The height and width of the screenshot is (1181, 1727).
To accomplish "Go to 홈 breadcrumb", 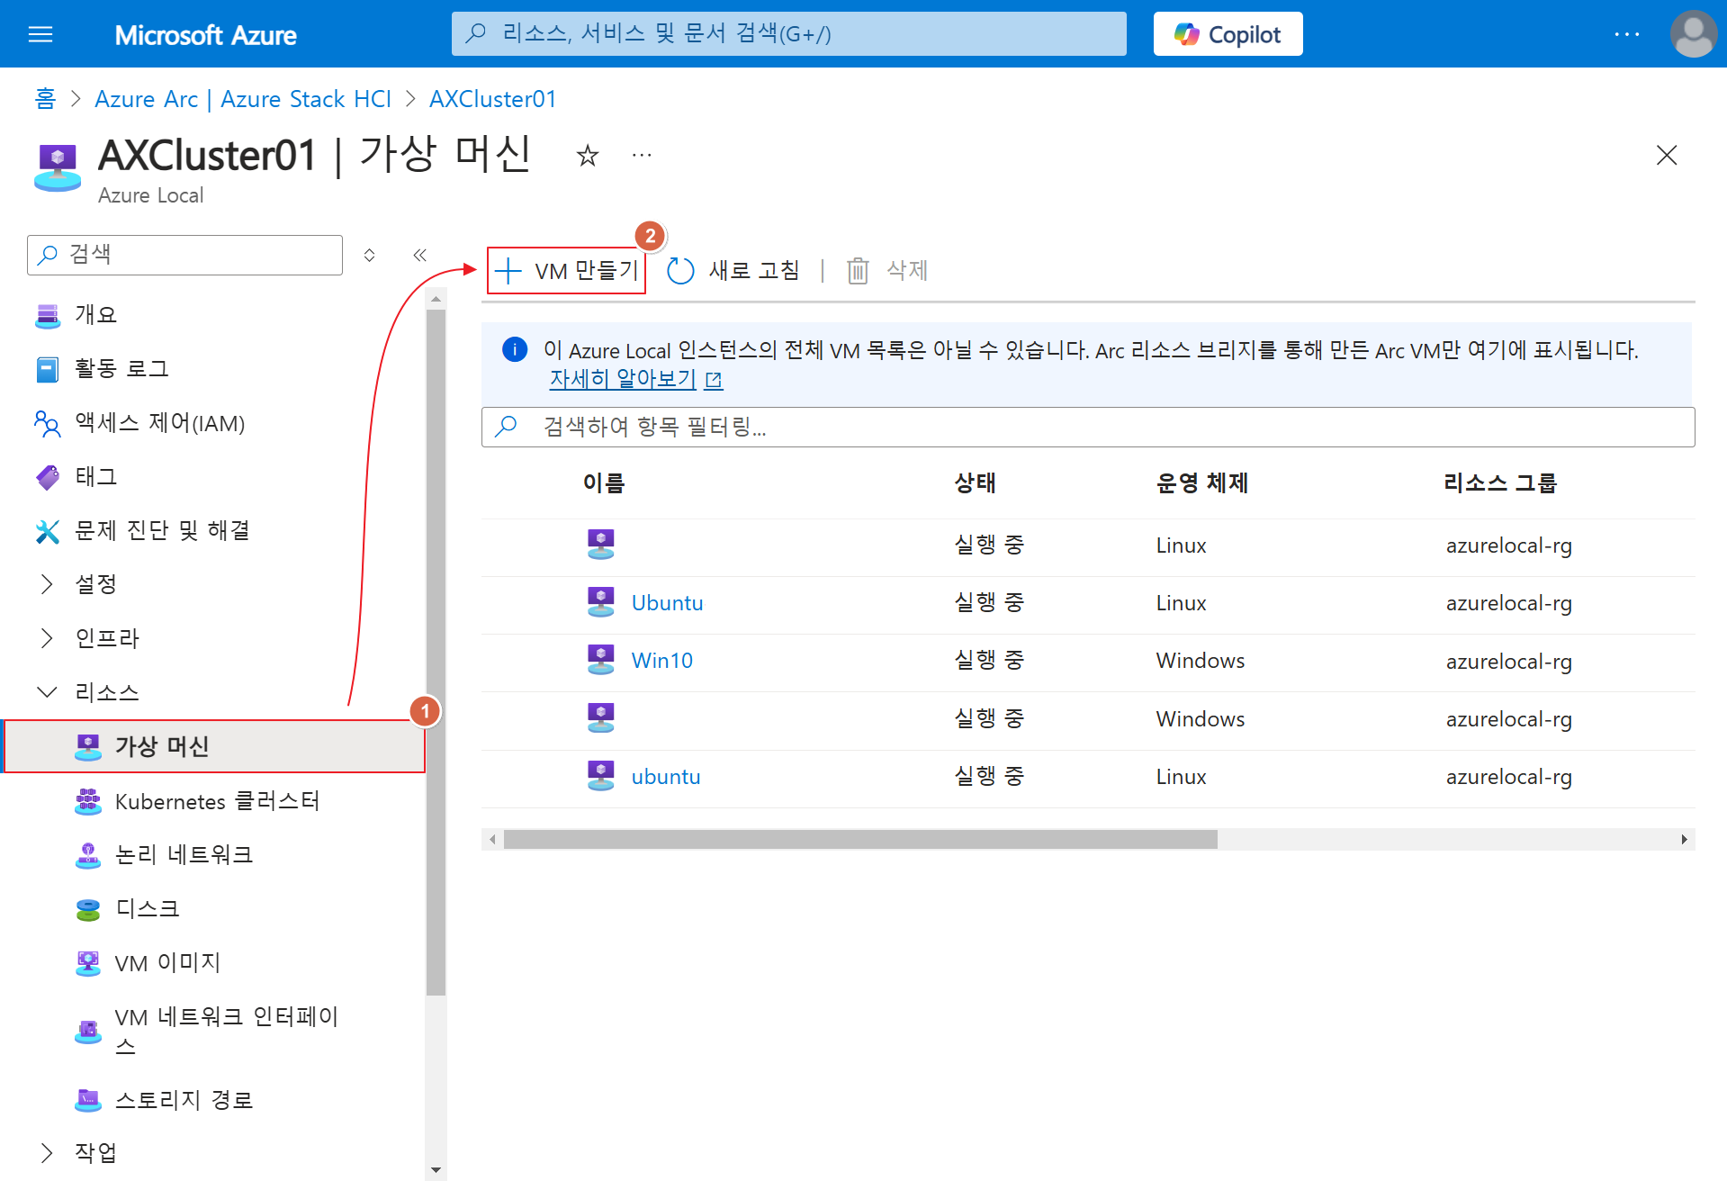I will 45,99.
